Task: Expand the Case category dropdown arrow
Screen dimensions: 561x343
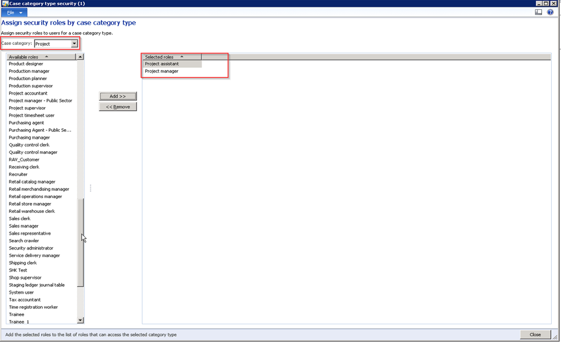Action: click(75, 44)
